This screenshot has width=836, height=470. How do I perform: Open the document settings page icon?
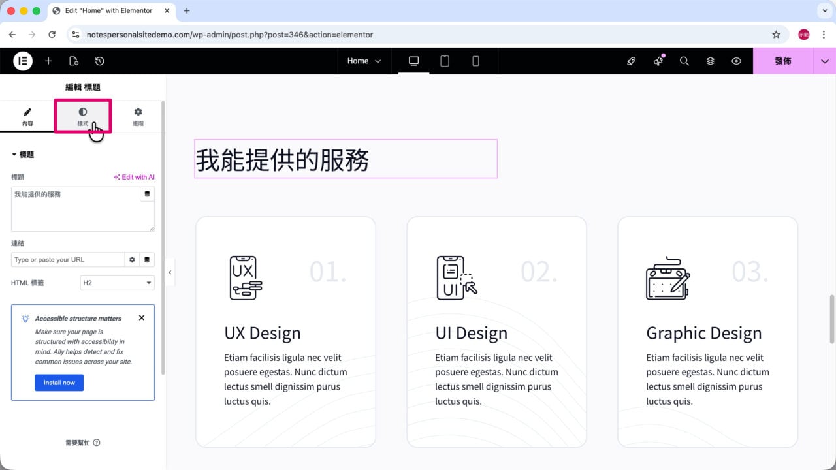point(74,61)
